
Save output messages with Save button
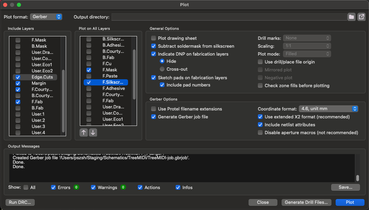(x=345, y=187)
